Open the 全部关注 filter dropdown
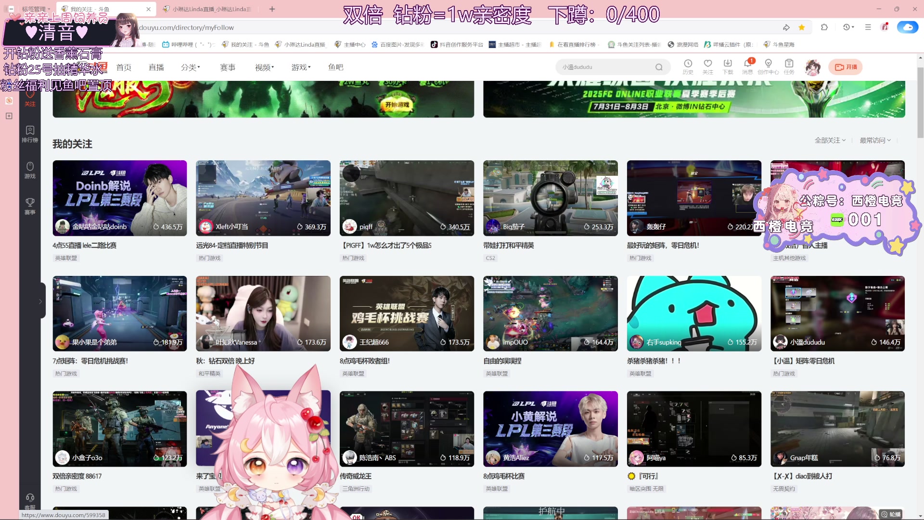The width and height of the screenshot is (924, 520). click(x=830, y=140)
